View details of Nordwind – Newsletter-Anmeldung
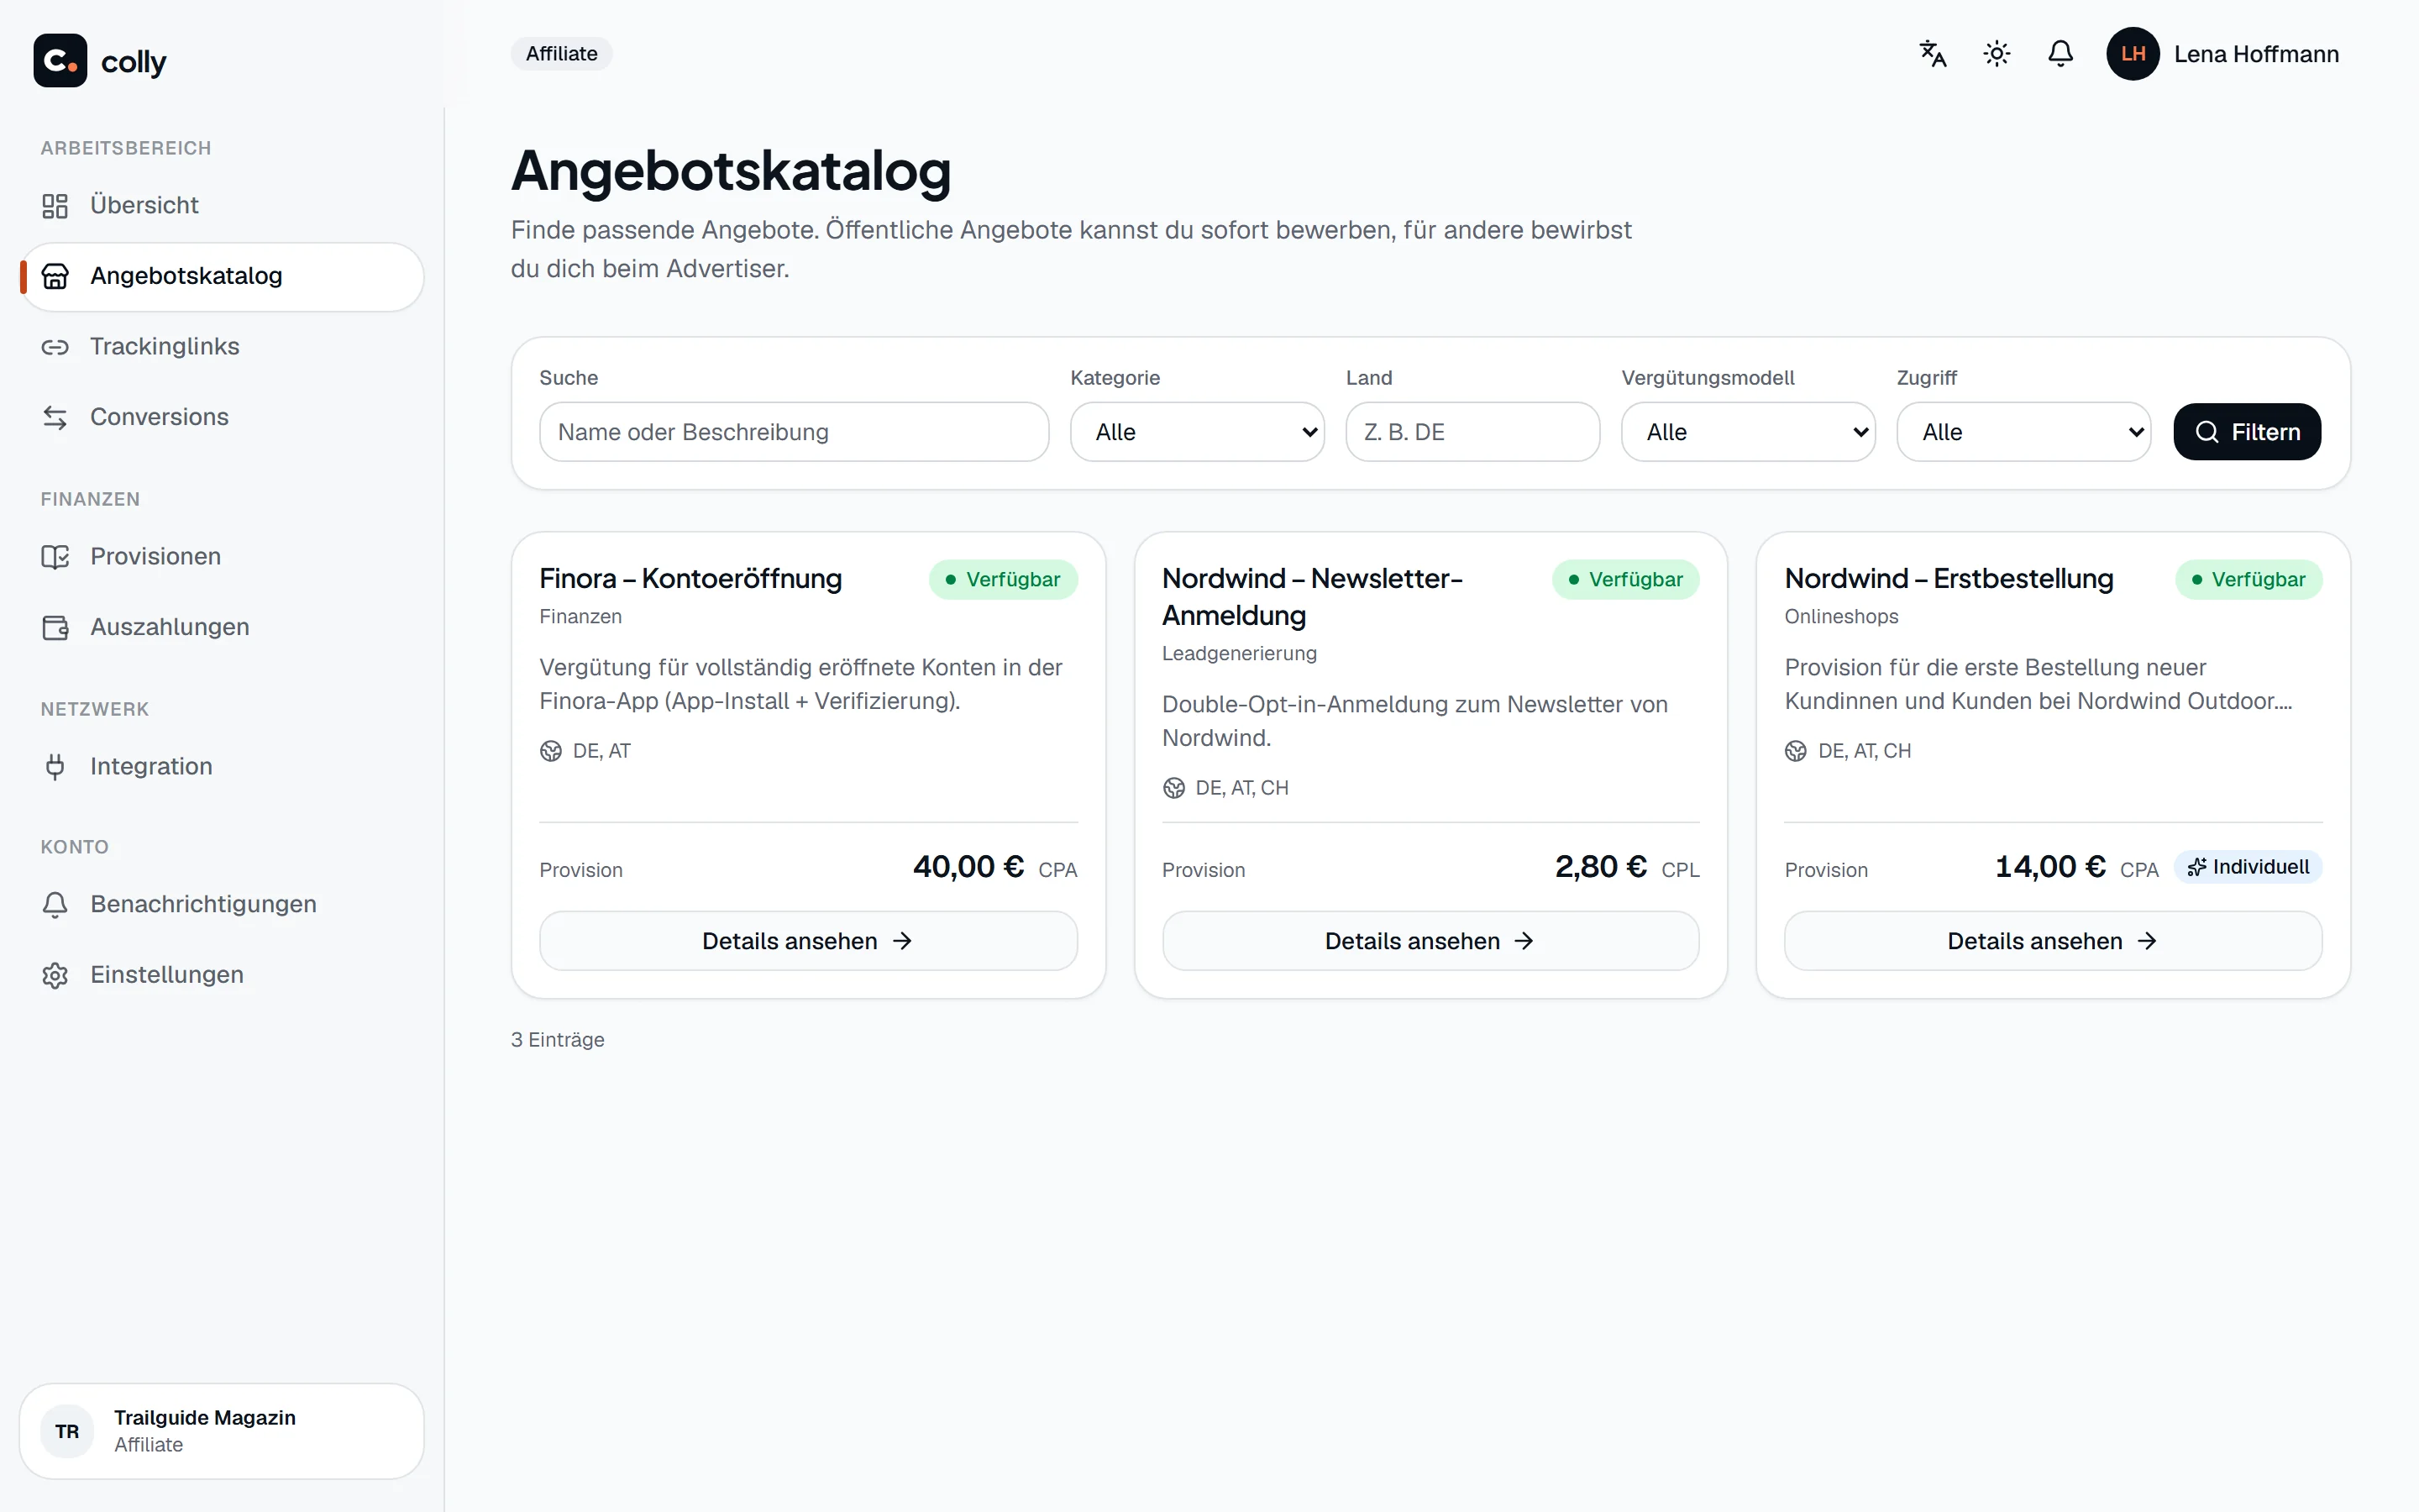This screenshot has width=2419, height=1512. click(x=1430, y=941)
